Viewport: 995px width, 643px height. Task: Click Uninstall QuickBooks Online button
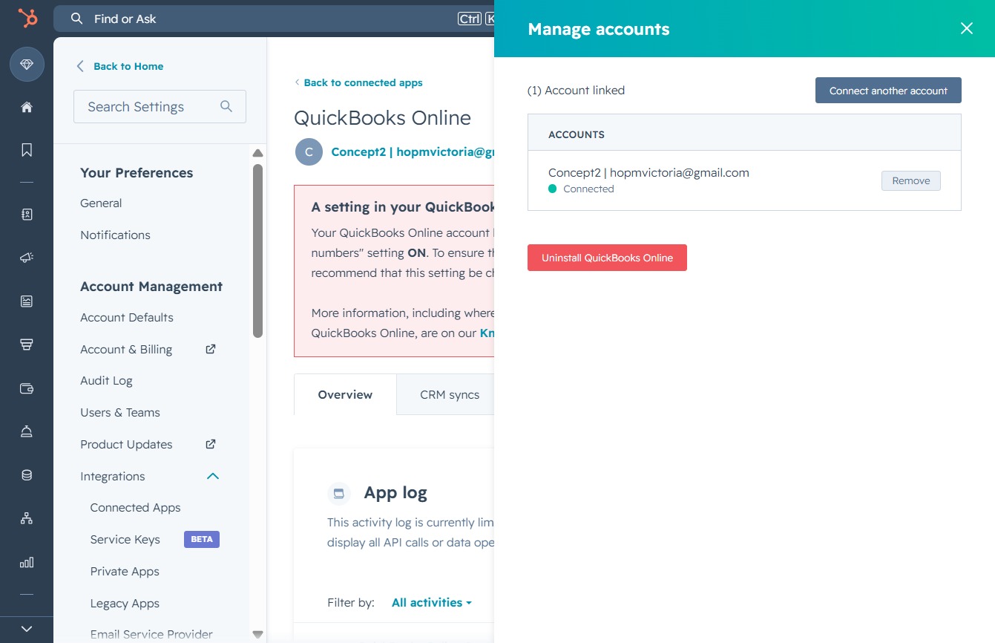point(607,258)
